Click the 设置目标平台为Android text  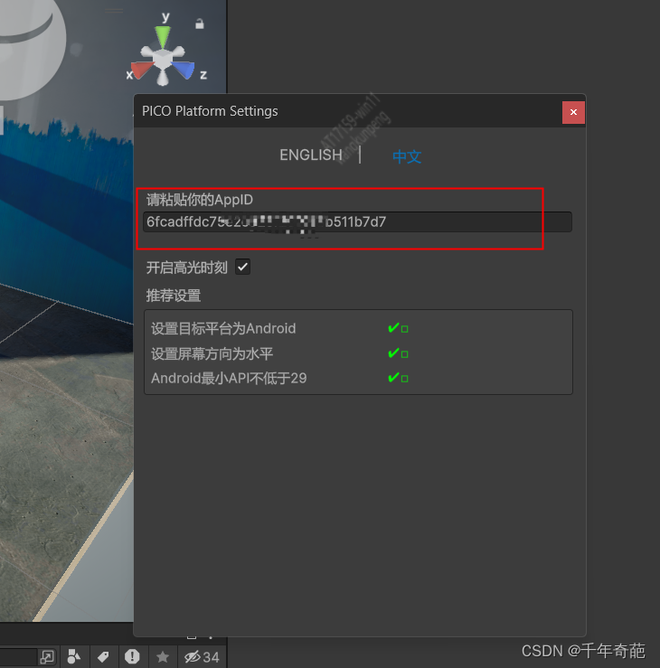(x=223, y=328)
